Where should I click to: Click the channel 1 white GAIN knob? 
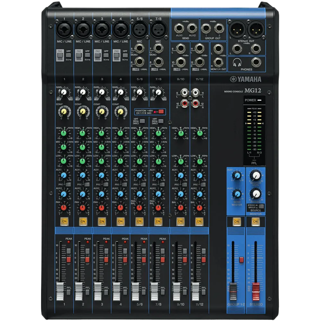[x=64, y=92]
